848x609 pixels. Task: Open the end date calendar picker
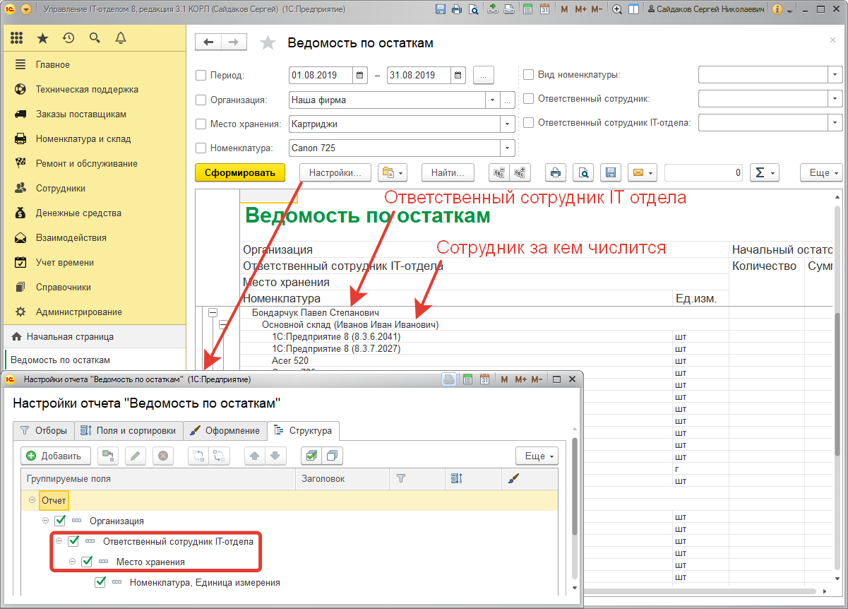coord(458,75)
